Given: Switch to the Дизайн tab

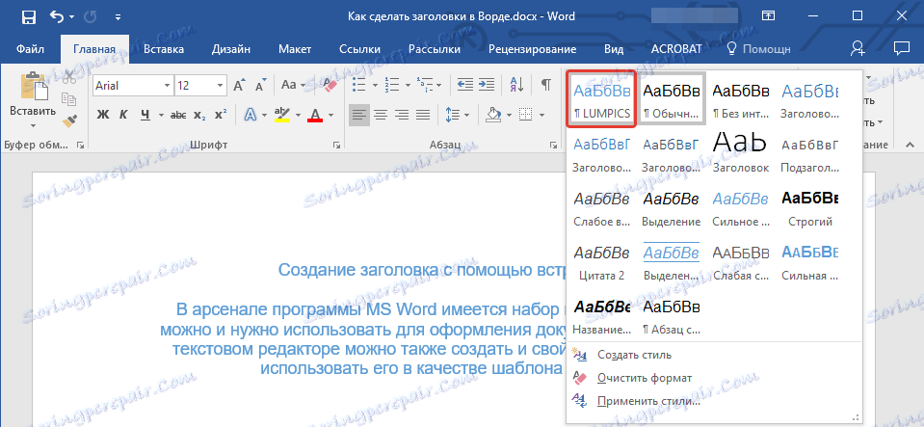Looking at the screenshot, I should (x=231, y=49).
